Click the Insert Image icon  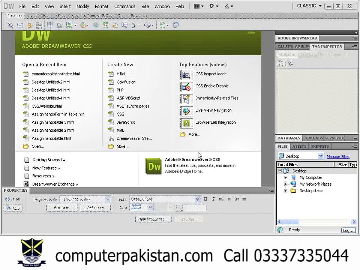(x=69, y=25)
